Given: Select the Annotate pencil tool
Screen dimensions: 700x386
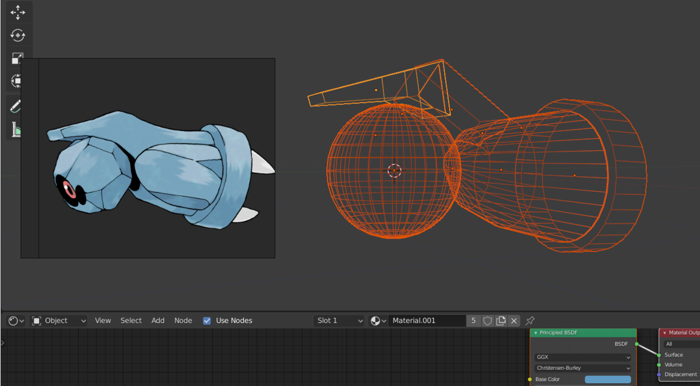Looking at the screenshot, I should tap(15, 106).
